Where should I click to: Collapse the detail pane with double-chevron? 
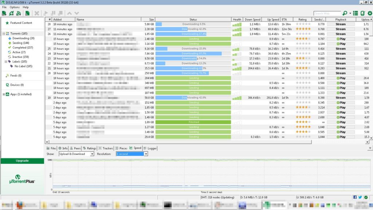[x=370, y=148]
